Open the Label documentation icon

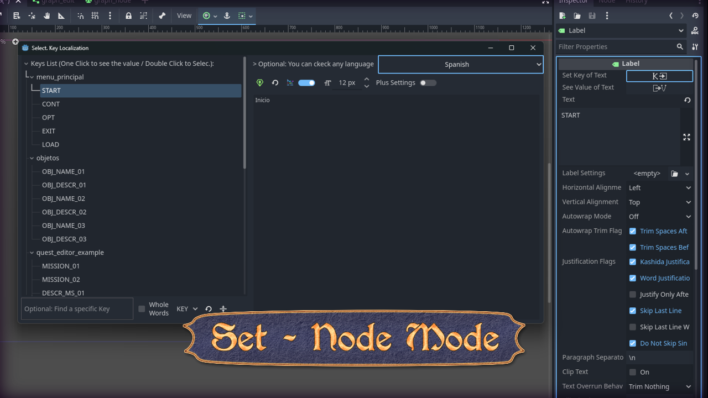click(695, 31)
